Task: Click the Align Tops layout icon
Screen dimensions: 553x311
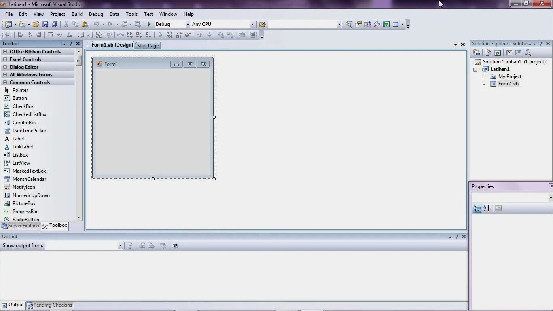Action: click(51, 35)
